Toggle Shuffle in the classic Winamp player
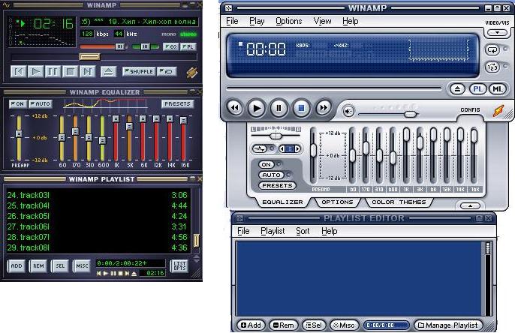515x333 pixels. 137,72
